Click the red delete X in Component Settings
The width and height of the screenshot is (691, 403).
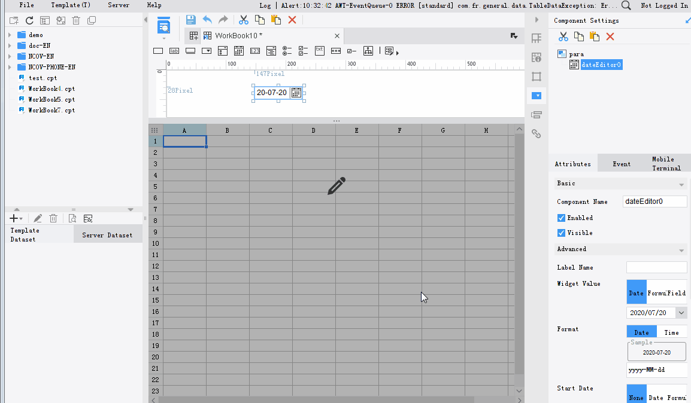(x=610, y=36)
